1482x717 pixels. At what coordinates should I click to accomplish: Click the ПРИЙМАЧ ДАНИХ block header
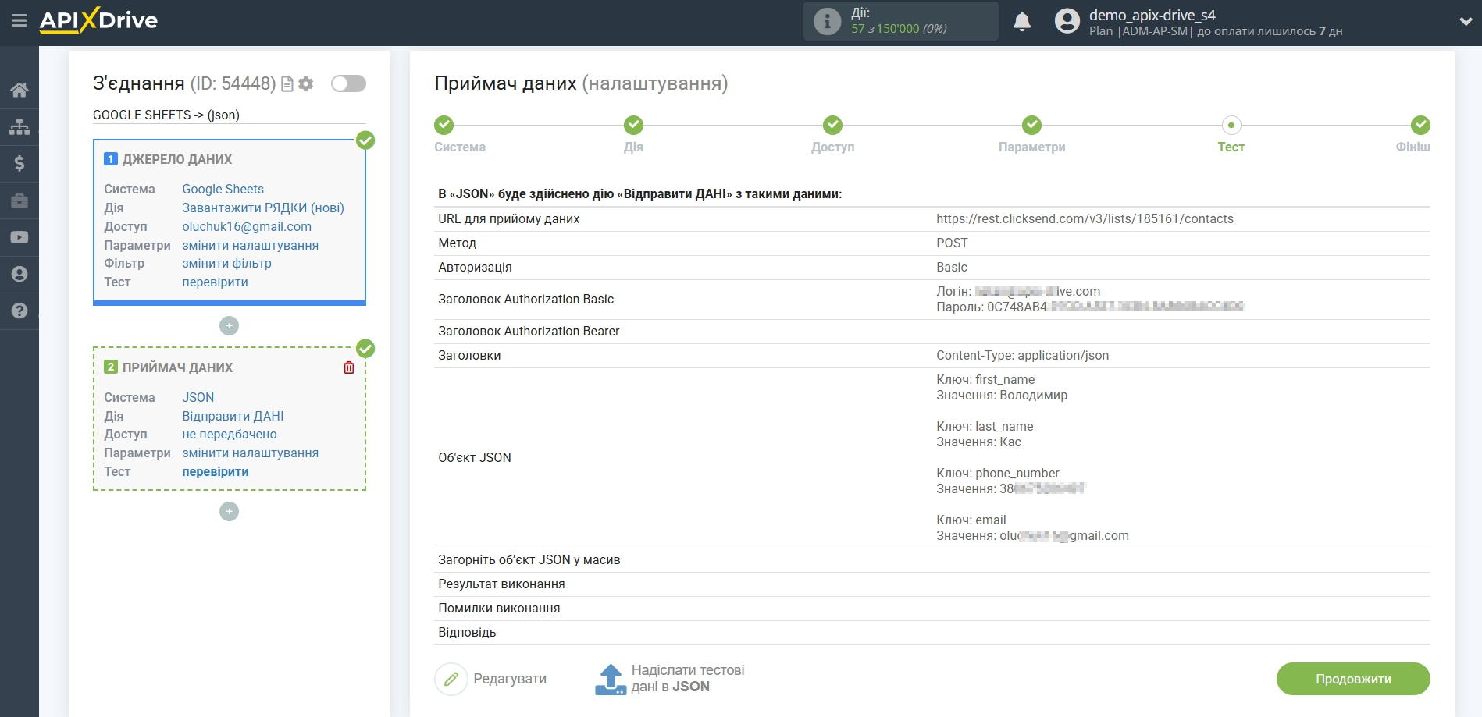pos(178,367)
